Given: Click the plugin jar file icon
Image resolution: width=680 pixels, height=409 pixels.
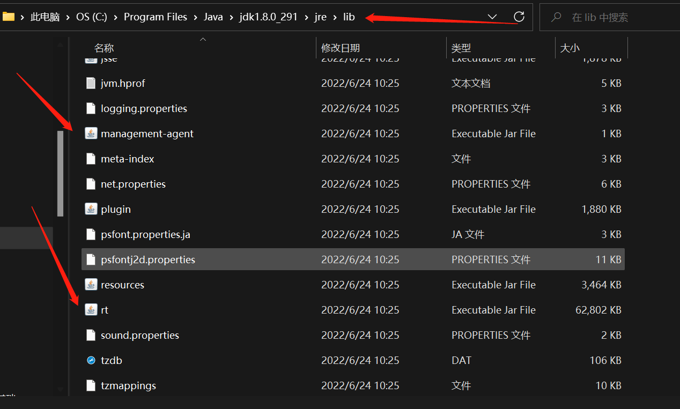Looking at the screenshot, I should [x=91, y=209].
